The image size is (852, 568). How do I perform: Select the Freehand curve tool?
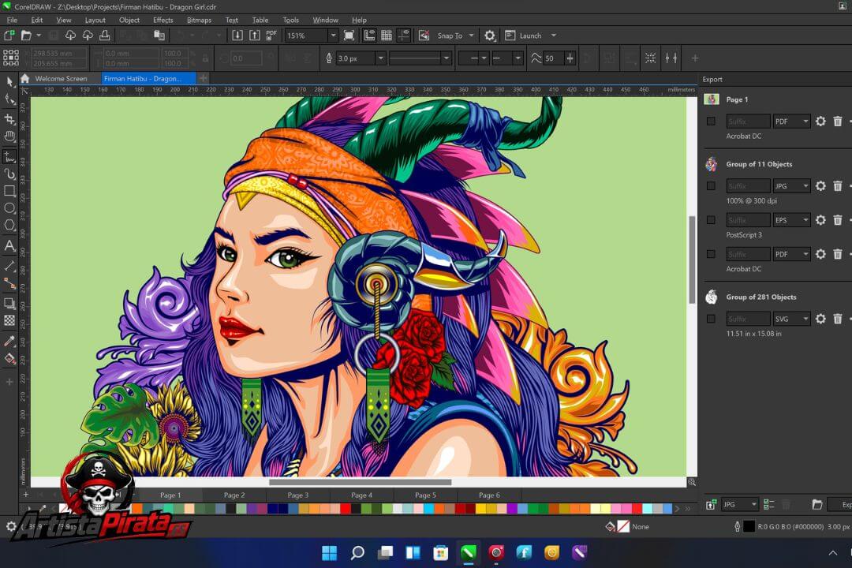coord(9,156)
